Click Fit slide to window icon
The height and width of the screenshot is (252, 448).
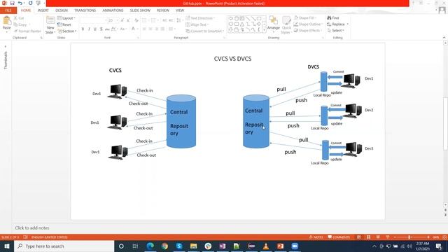tap(444, 237)
